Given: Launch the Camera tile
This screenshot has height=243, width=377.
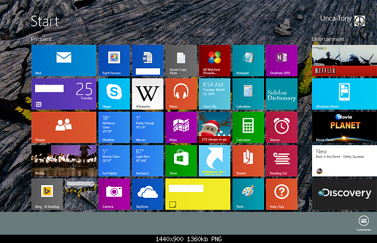Looking at the screenshot, I should (x=114, y=194).
